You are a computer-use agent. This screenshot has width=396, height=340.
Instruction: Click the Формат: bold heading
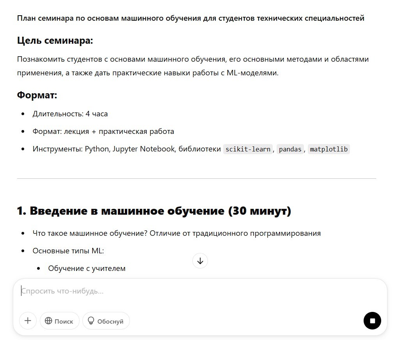[37, 95]
